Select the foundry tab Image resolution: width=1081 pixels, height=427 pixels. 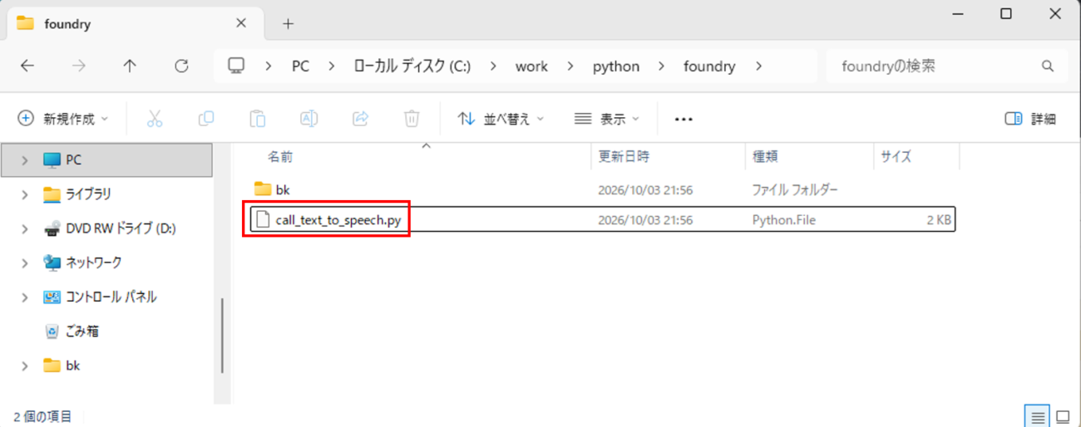pos(136,24)
